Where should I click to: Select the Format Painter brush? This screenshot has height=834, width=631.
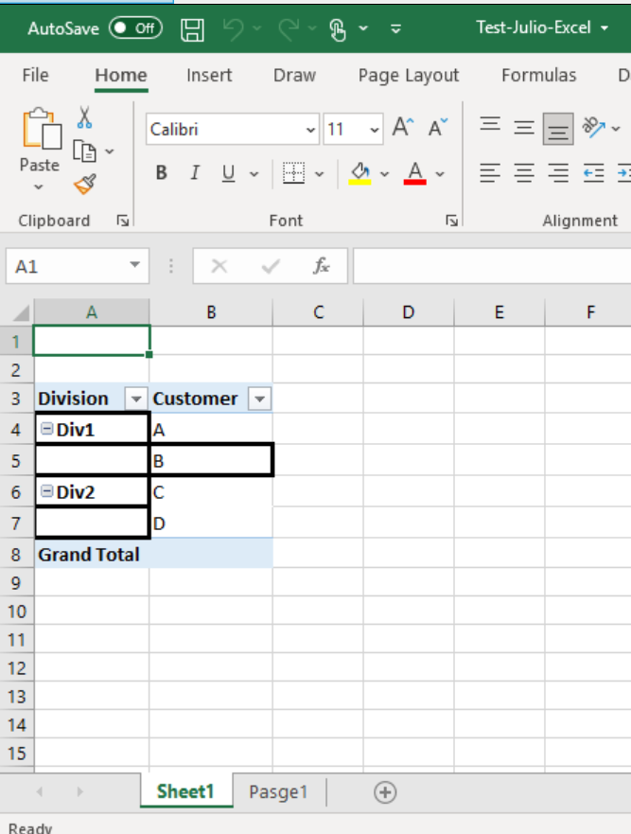(x=84, y=184)
